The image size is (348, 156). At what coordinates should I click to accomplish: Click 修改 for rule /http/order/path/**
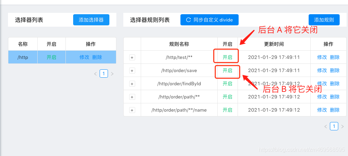click(322, 97)
